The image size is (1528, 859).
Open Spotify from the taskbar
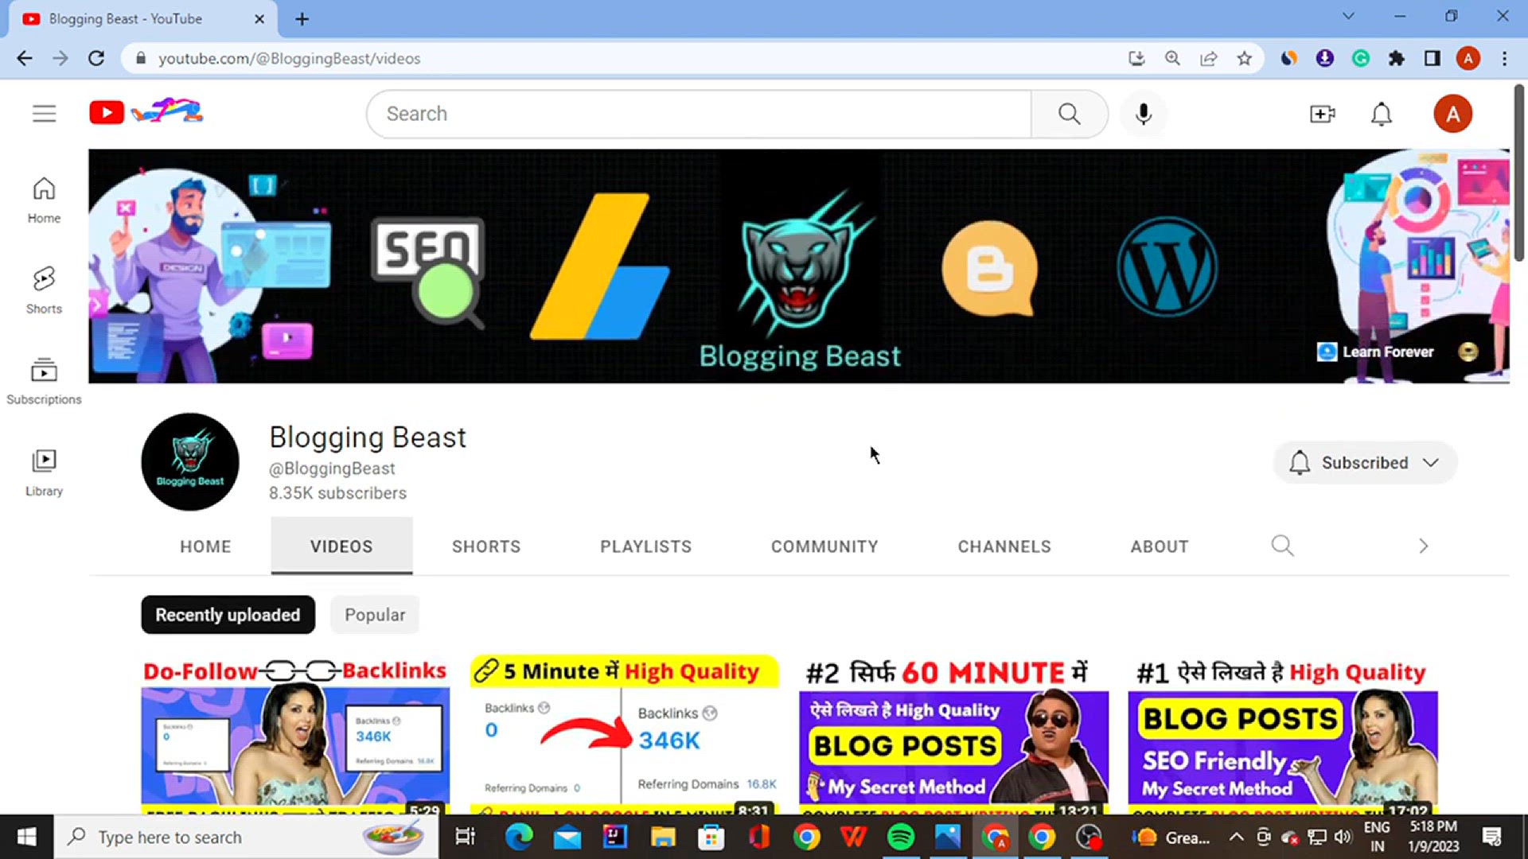tap(900, 837)
